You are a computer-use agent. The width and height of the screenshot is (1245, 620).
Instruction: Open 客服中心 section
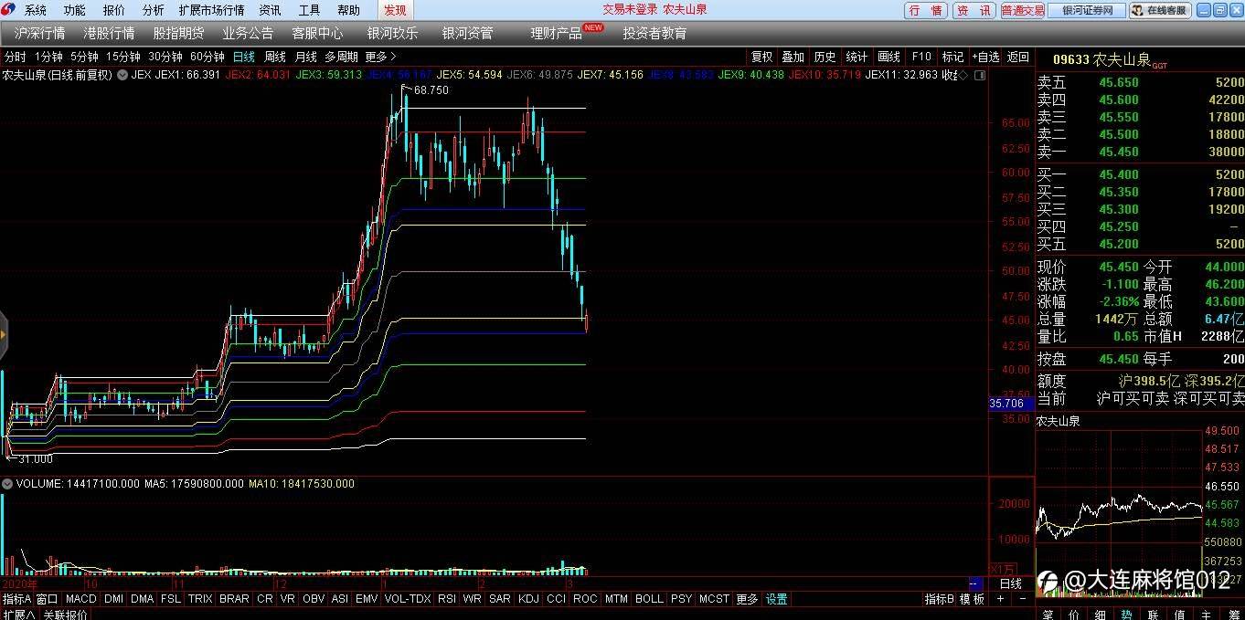tap(317, 33)
